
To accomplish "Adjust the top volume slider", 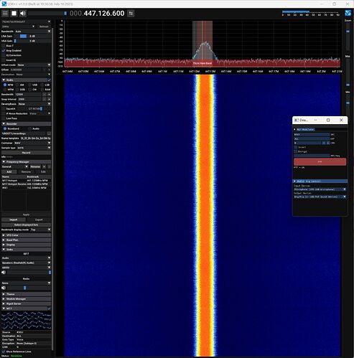I will pyautogui.click(x=47, y=14).
